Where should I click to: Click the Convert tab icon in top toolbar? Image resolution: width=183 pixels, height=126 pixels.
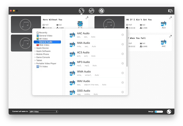tap(82, 11)
